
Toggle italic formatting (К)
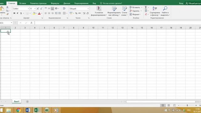18,13
